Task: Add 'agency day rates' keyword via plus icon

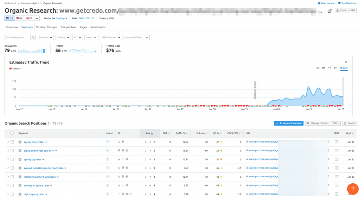Action: click(x=20, y=160)
